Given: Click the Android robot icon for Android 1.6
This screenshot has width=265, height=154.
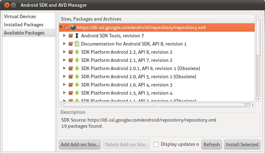Looking at the screenshot, I should pyautogui.click(x=77, y=85).
